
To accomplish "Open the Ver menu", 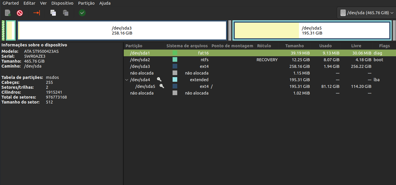I will 43,3.
